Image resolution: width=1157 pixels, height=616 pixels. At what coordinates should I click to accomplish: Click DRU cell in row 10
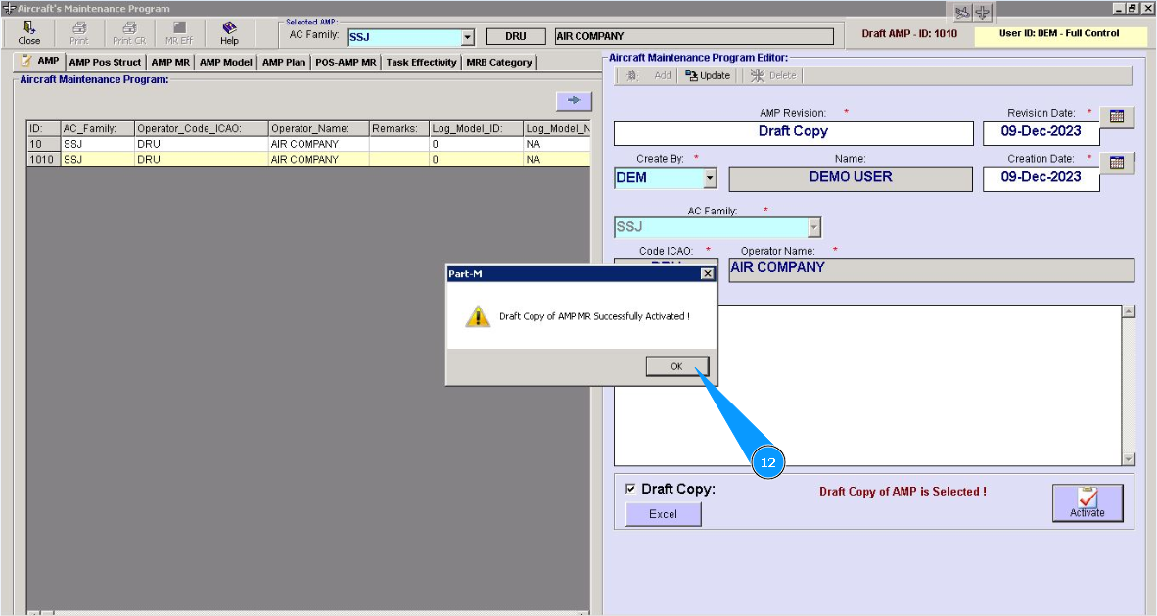click(x=201, y=144)
